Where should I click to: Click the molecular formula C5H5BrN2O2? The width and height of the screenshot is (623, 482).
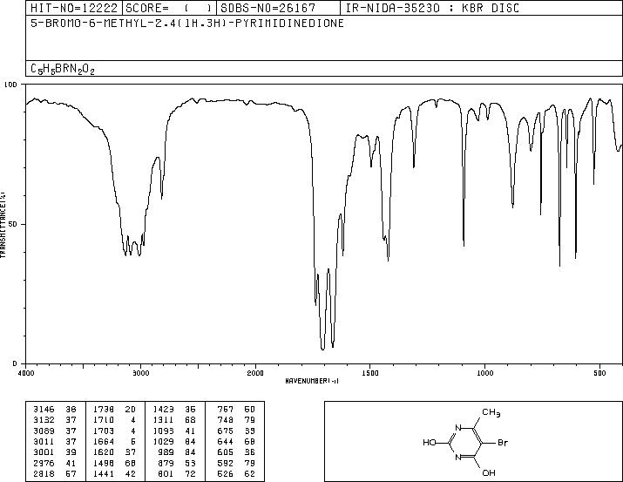pos(63,69)
